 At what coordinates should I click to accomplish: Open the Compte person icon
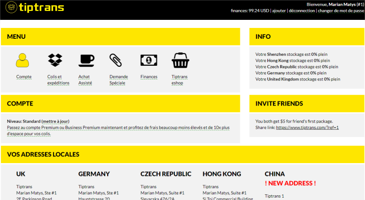coord(22,61)
